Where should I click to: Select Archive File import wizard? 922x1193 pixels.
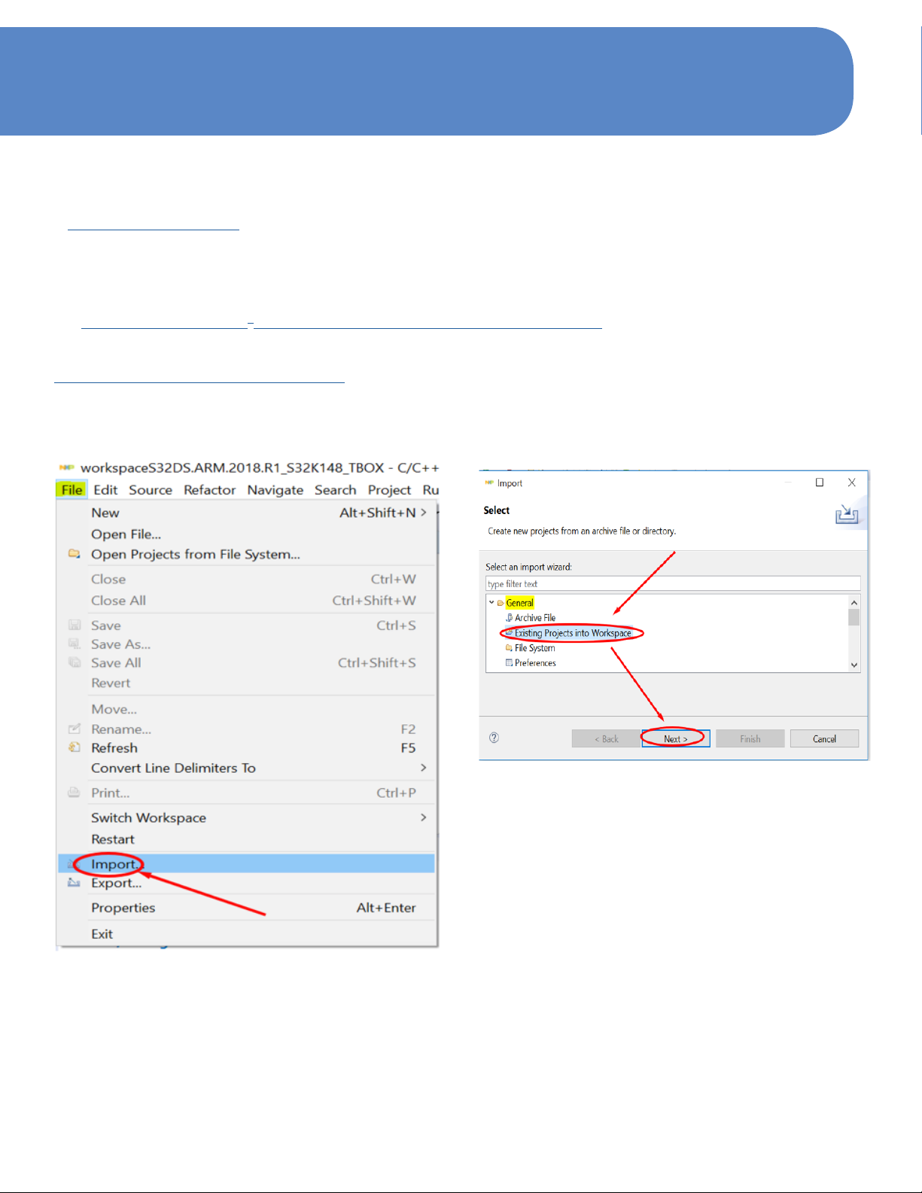pos(535,618)
